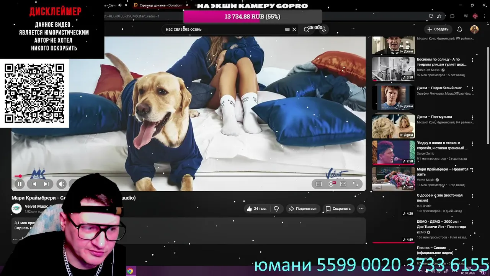Open the Velvet Music channel name link
The height and width of the screenshot is (276, 490).
tap(36, 206)
